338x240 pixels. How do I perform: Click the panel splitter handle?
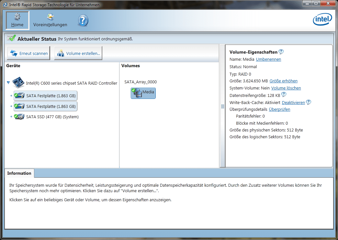223,107
